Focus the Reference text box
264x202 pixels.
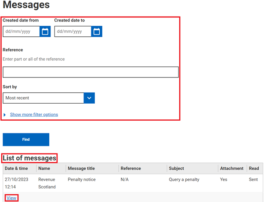[x=90, y=72]
